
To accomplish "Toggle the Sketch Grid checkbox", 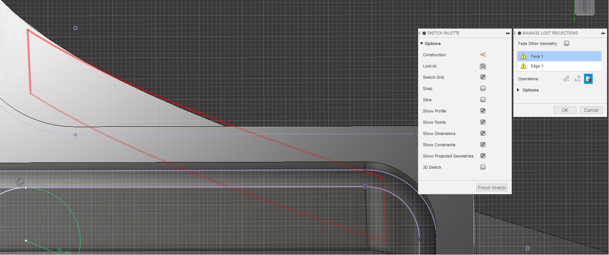I will point(483,77).
